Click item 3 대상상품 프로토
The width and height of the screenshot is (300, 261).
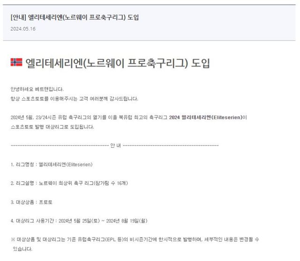pyautogui.click(x=31, y=202)
